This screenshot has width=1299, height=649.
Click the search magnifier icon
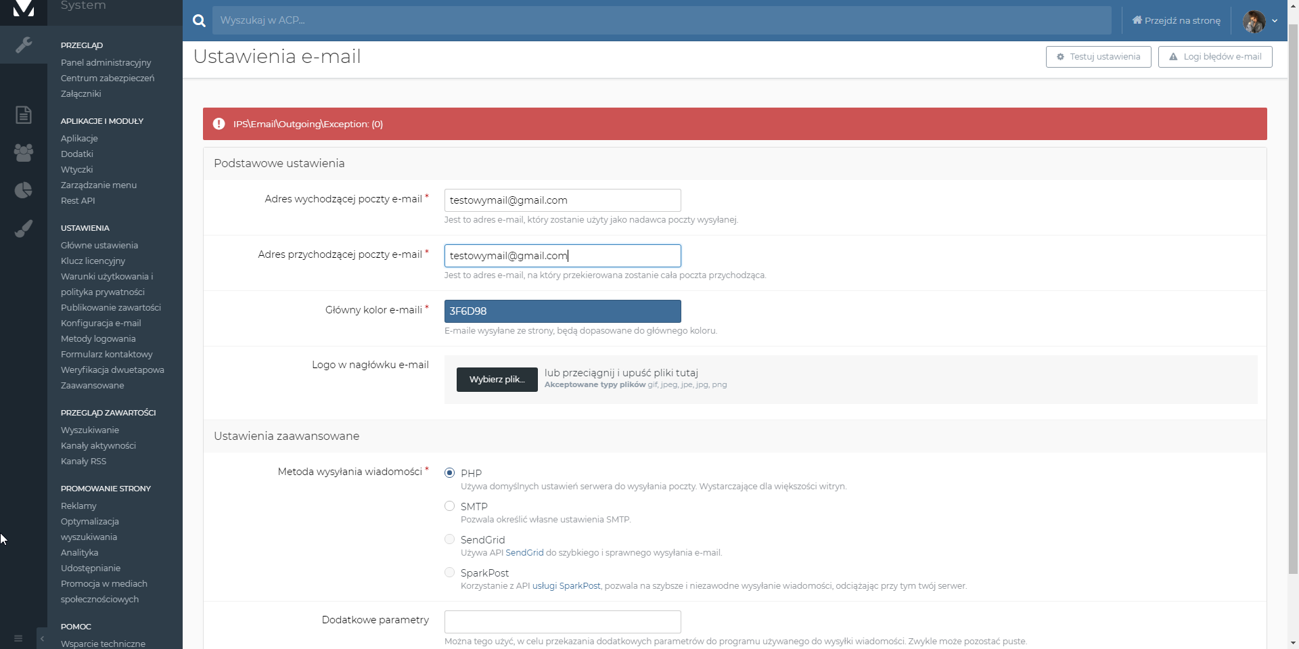click(199, 20)
